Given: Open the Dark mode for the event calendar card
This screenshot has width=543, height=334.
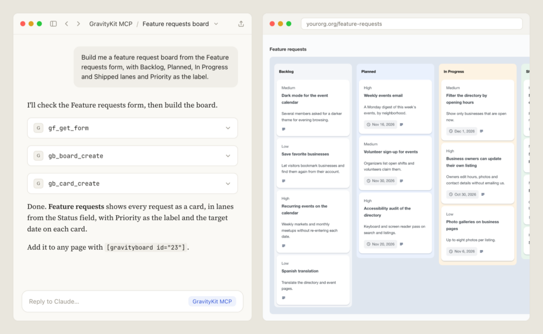Looking at the screenshot, I should 313,108.
